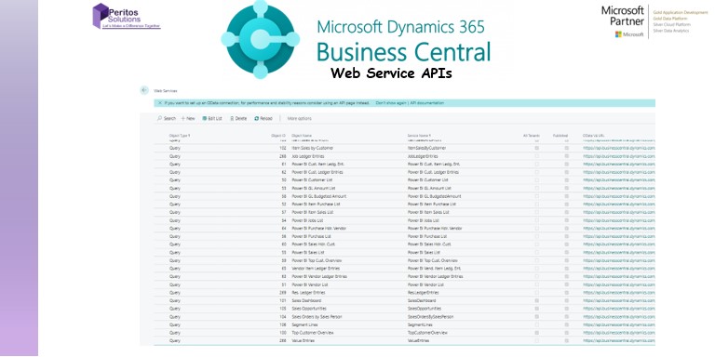The image size is (715, 357).
Task: Reload the web services list
Action: [263, 118]
